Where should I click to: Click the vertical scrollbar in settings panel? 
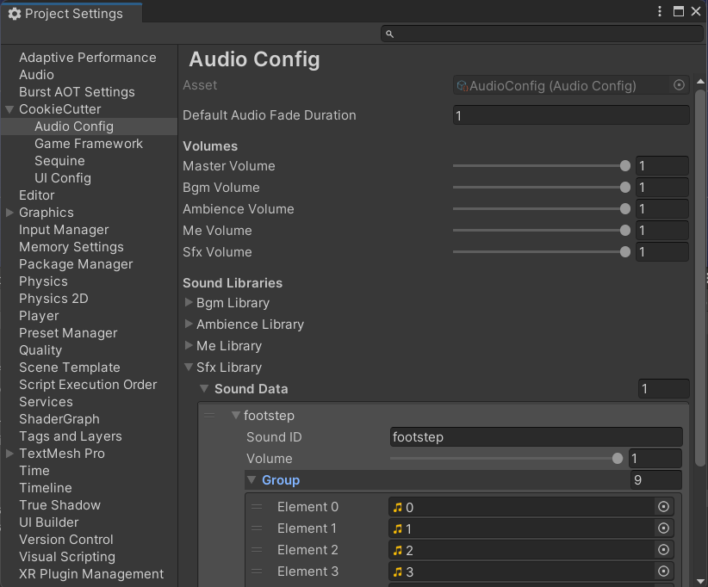click(700, 277)
